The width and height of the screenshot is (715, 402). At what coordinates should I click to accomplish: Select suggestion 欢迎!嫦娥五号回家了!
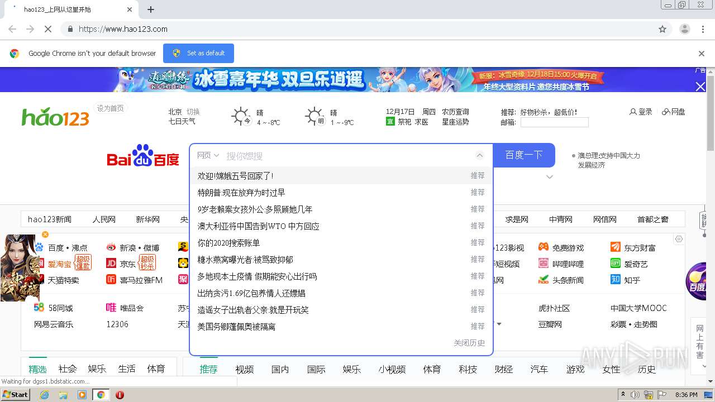click(x=341, y=176)
